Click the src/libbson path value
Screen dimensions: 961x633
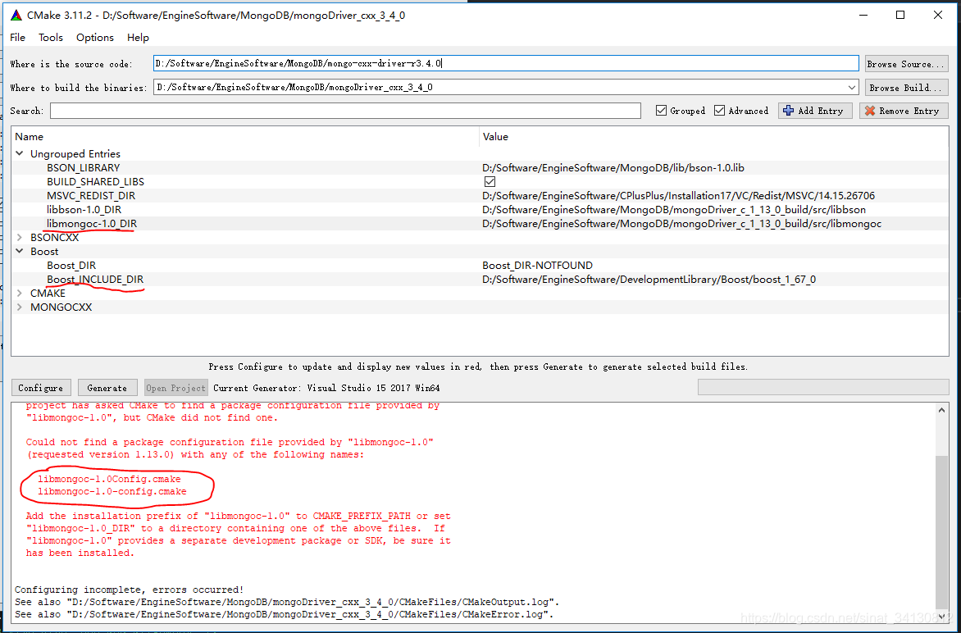(x=674, y=210)
